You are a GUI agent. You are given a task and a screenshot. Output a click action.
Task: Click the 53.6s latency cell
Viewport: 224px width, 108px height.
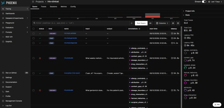[x=175, y=58]
